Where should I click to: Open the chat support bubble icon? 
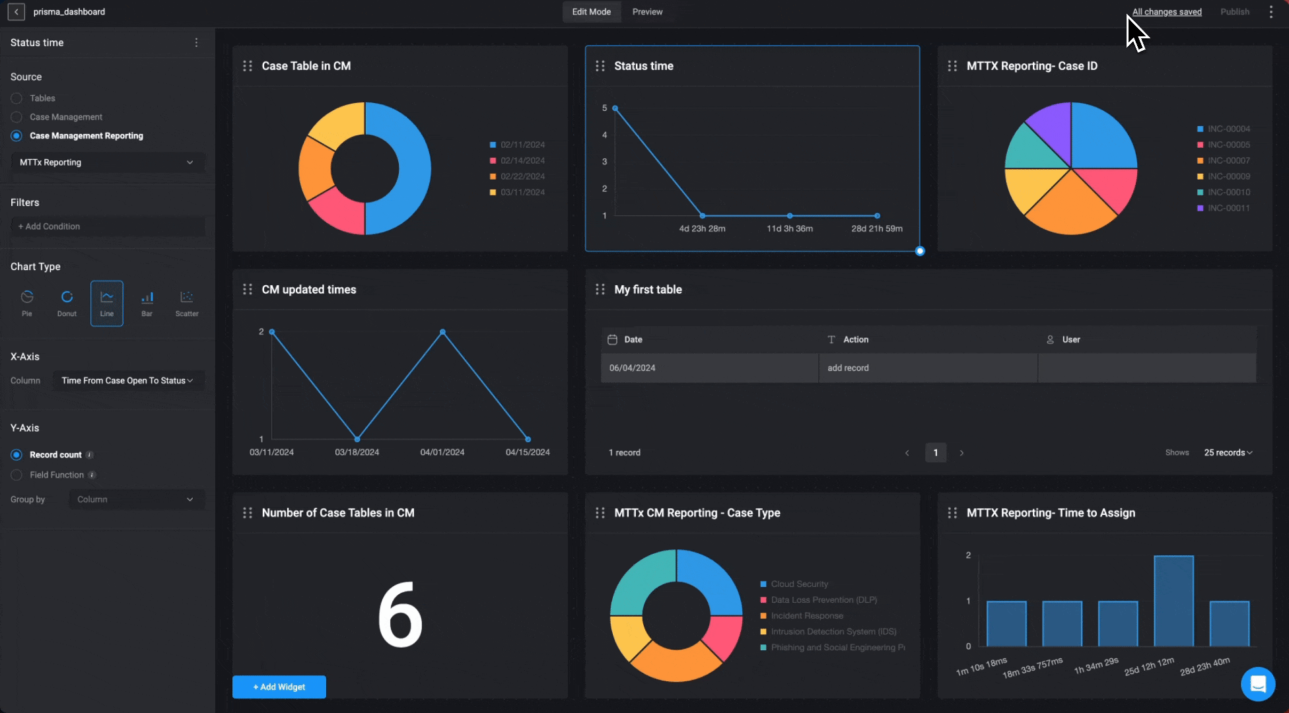pyautogui.click(x=1257, y=684)
